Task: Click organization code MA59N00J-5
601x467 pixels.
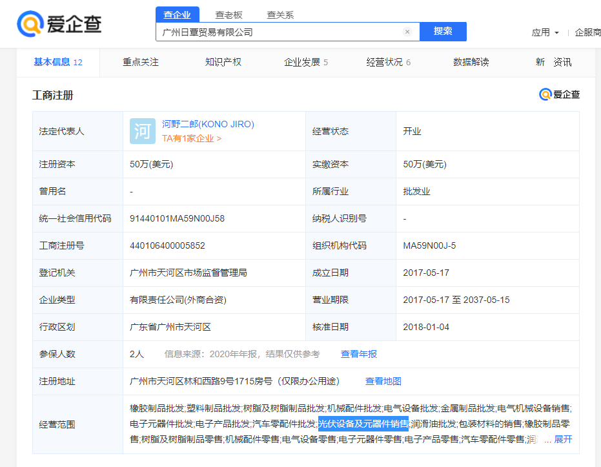Action: point(429,245)
